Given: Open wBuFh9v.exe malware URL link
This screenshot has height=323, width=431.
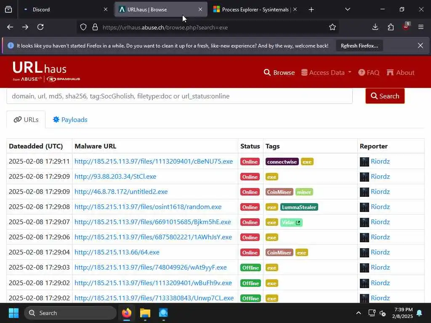Looking at the screenshot, I should pyautogui.click(x=153, y=283).
